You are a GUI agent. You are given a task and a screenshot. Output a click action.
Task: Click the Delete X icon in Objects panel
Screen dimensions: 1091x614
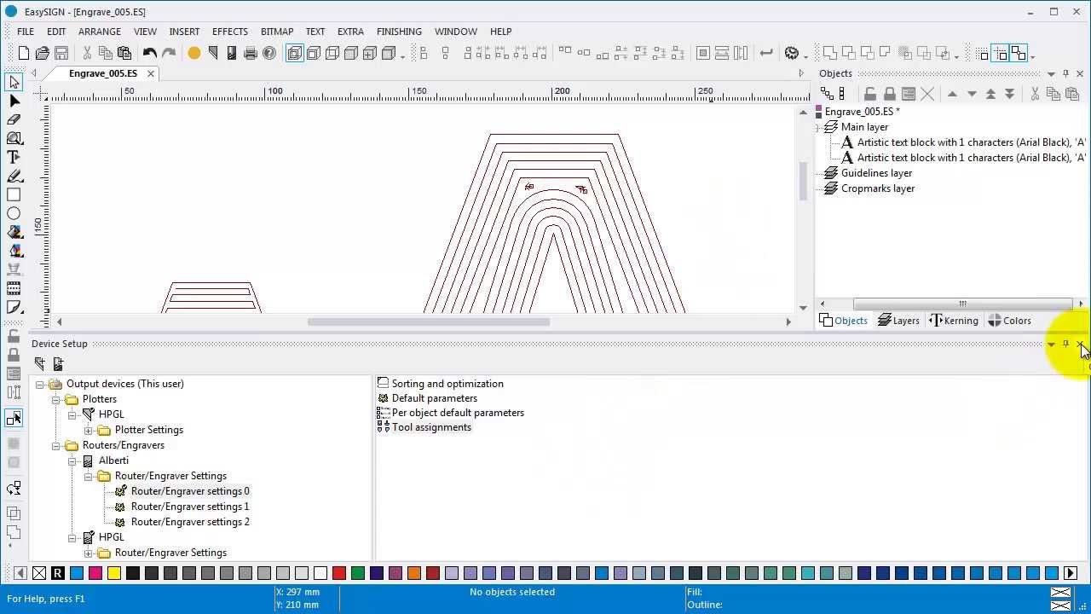coord(927,94)
